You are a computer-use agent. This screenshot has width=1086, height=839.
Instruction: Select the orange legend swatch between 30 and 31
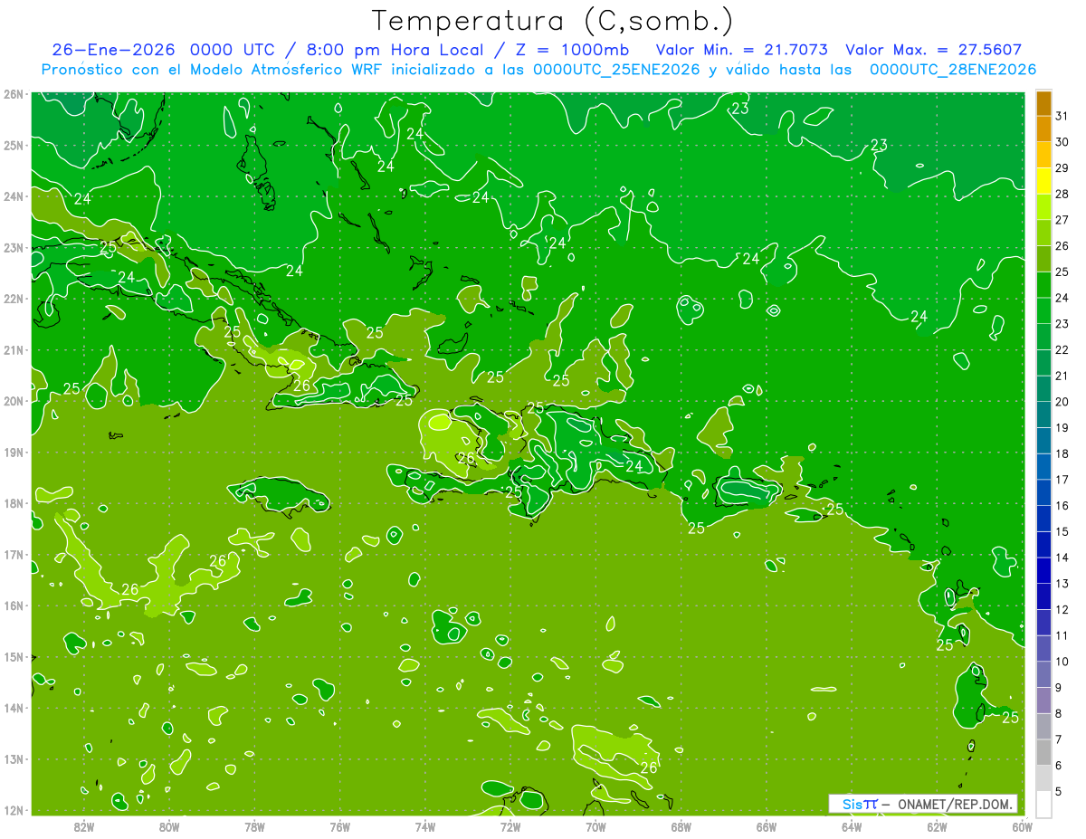1043,129
